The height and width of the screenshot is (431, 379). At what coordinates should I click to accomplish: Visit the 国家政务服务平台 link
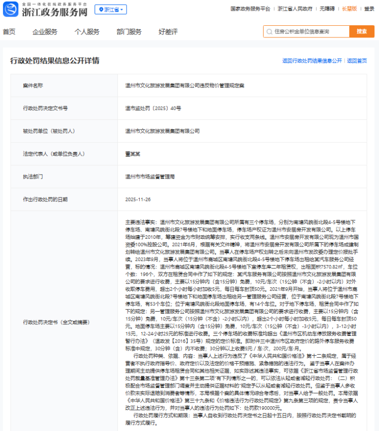pyautogui.click(x=250, y=9)
